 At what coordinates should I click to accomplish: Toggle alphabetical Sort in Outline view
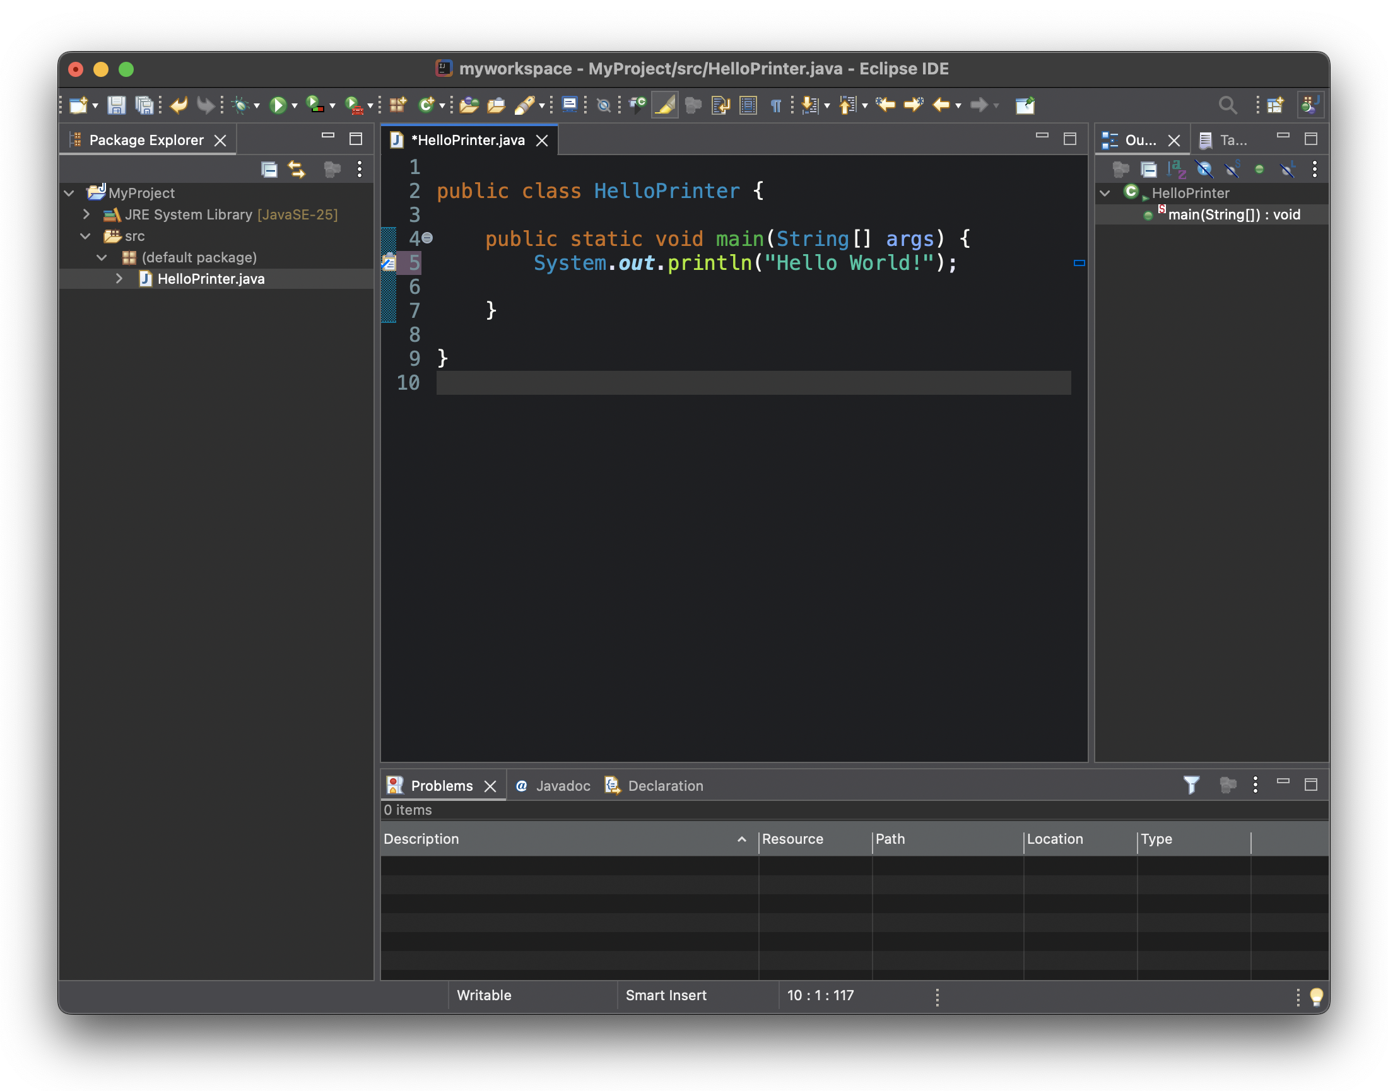1175,169
